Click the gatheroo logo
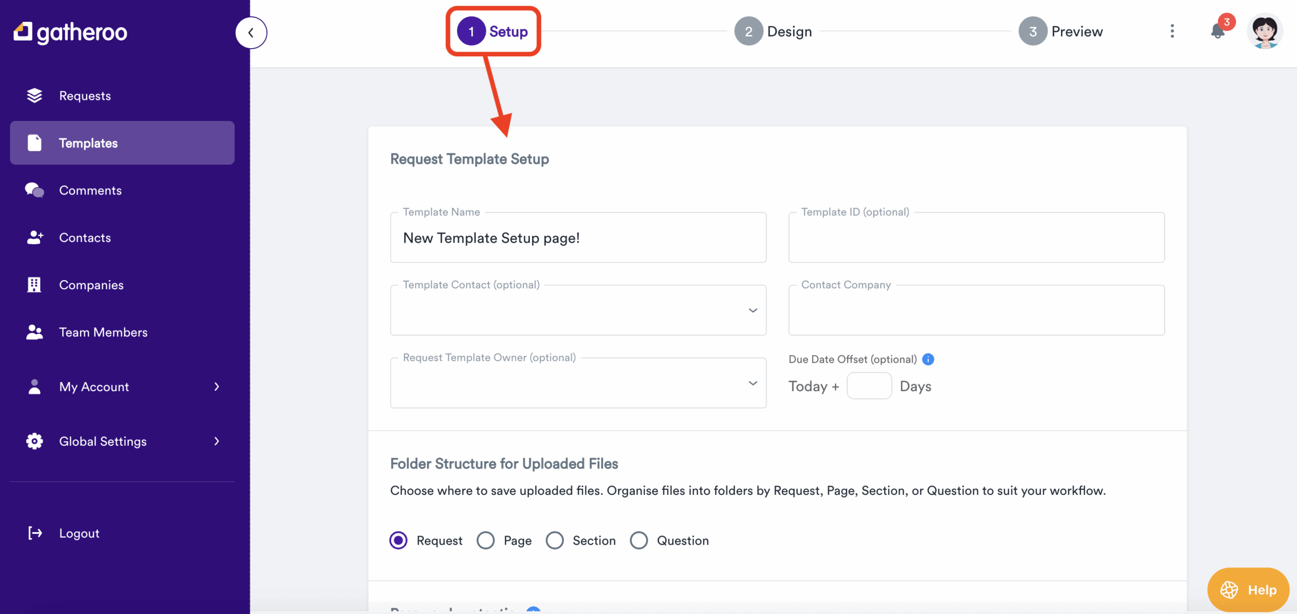The height and width of the screenshot is (614, 1297). (70, 32)
